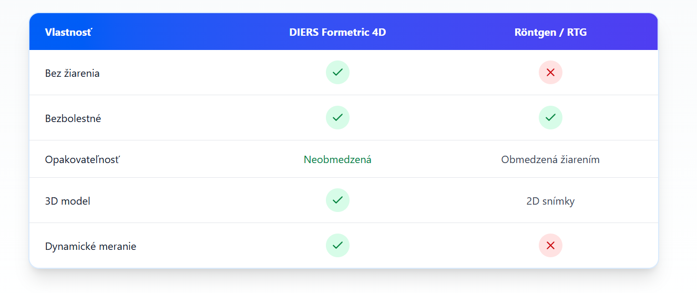Click green checkmark in 3D model row
697x293 pixels.
[x=337, y=200]
